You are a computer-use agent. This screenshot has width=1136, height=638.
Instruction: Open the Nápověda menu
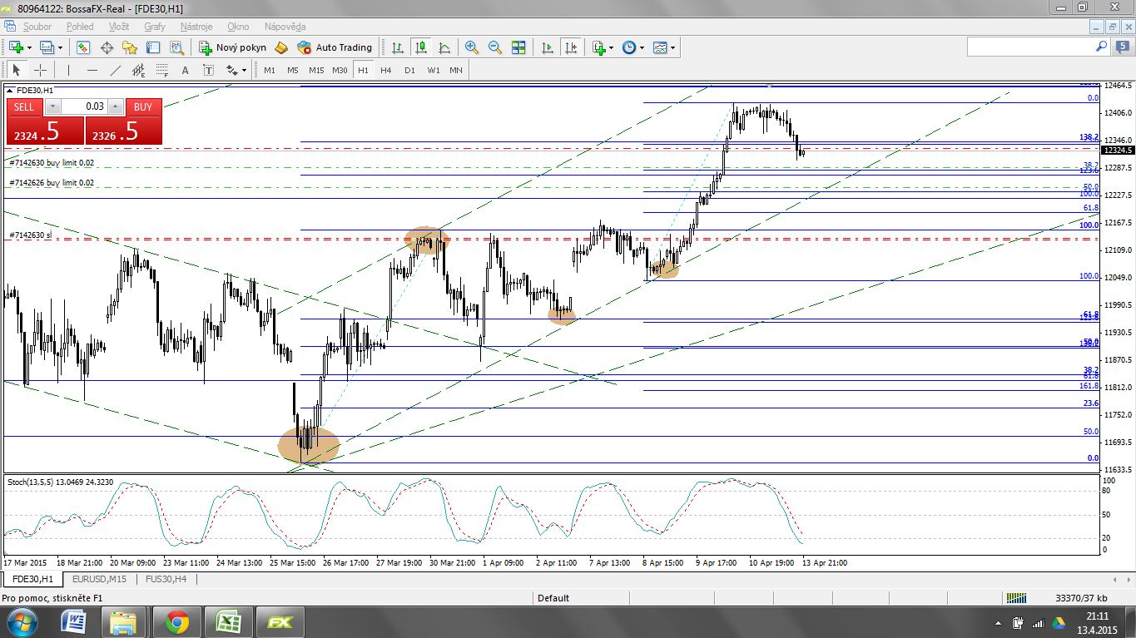coord(285,27)
